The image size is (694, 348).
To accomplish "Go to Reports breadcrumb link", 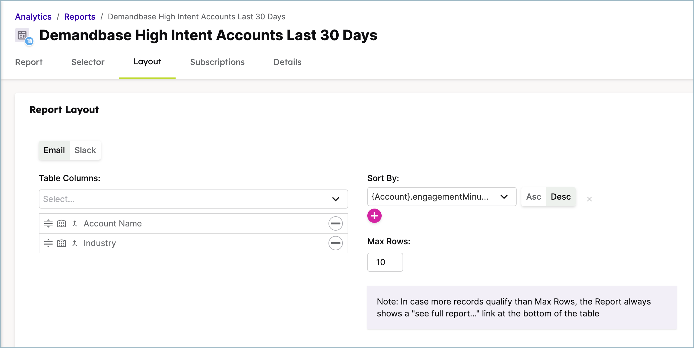I will 80,17.
